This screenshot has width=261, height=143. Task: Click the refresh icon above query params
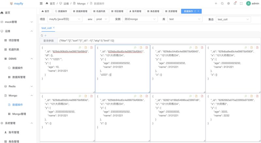click(x=42, y=35)
